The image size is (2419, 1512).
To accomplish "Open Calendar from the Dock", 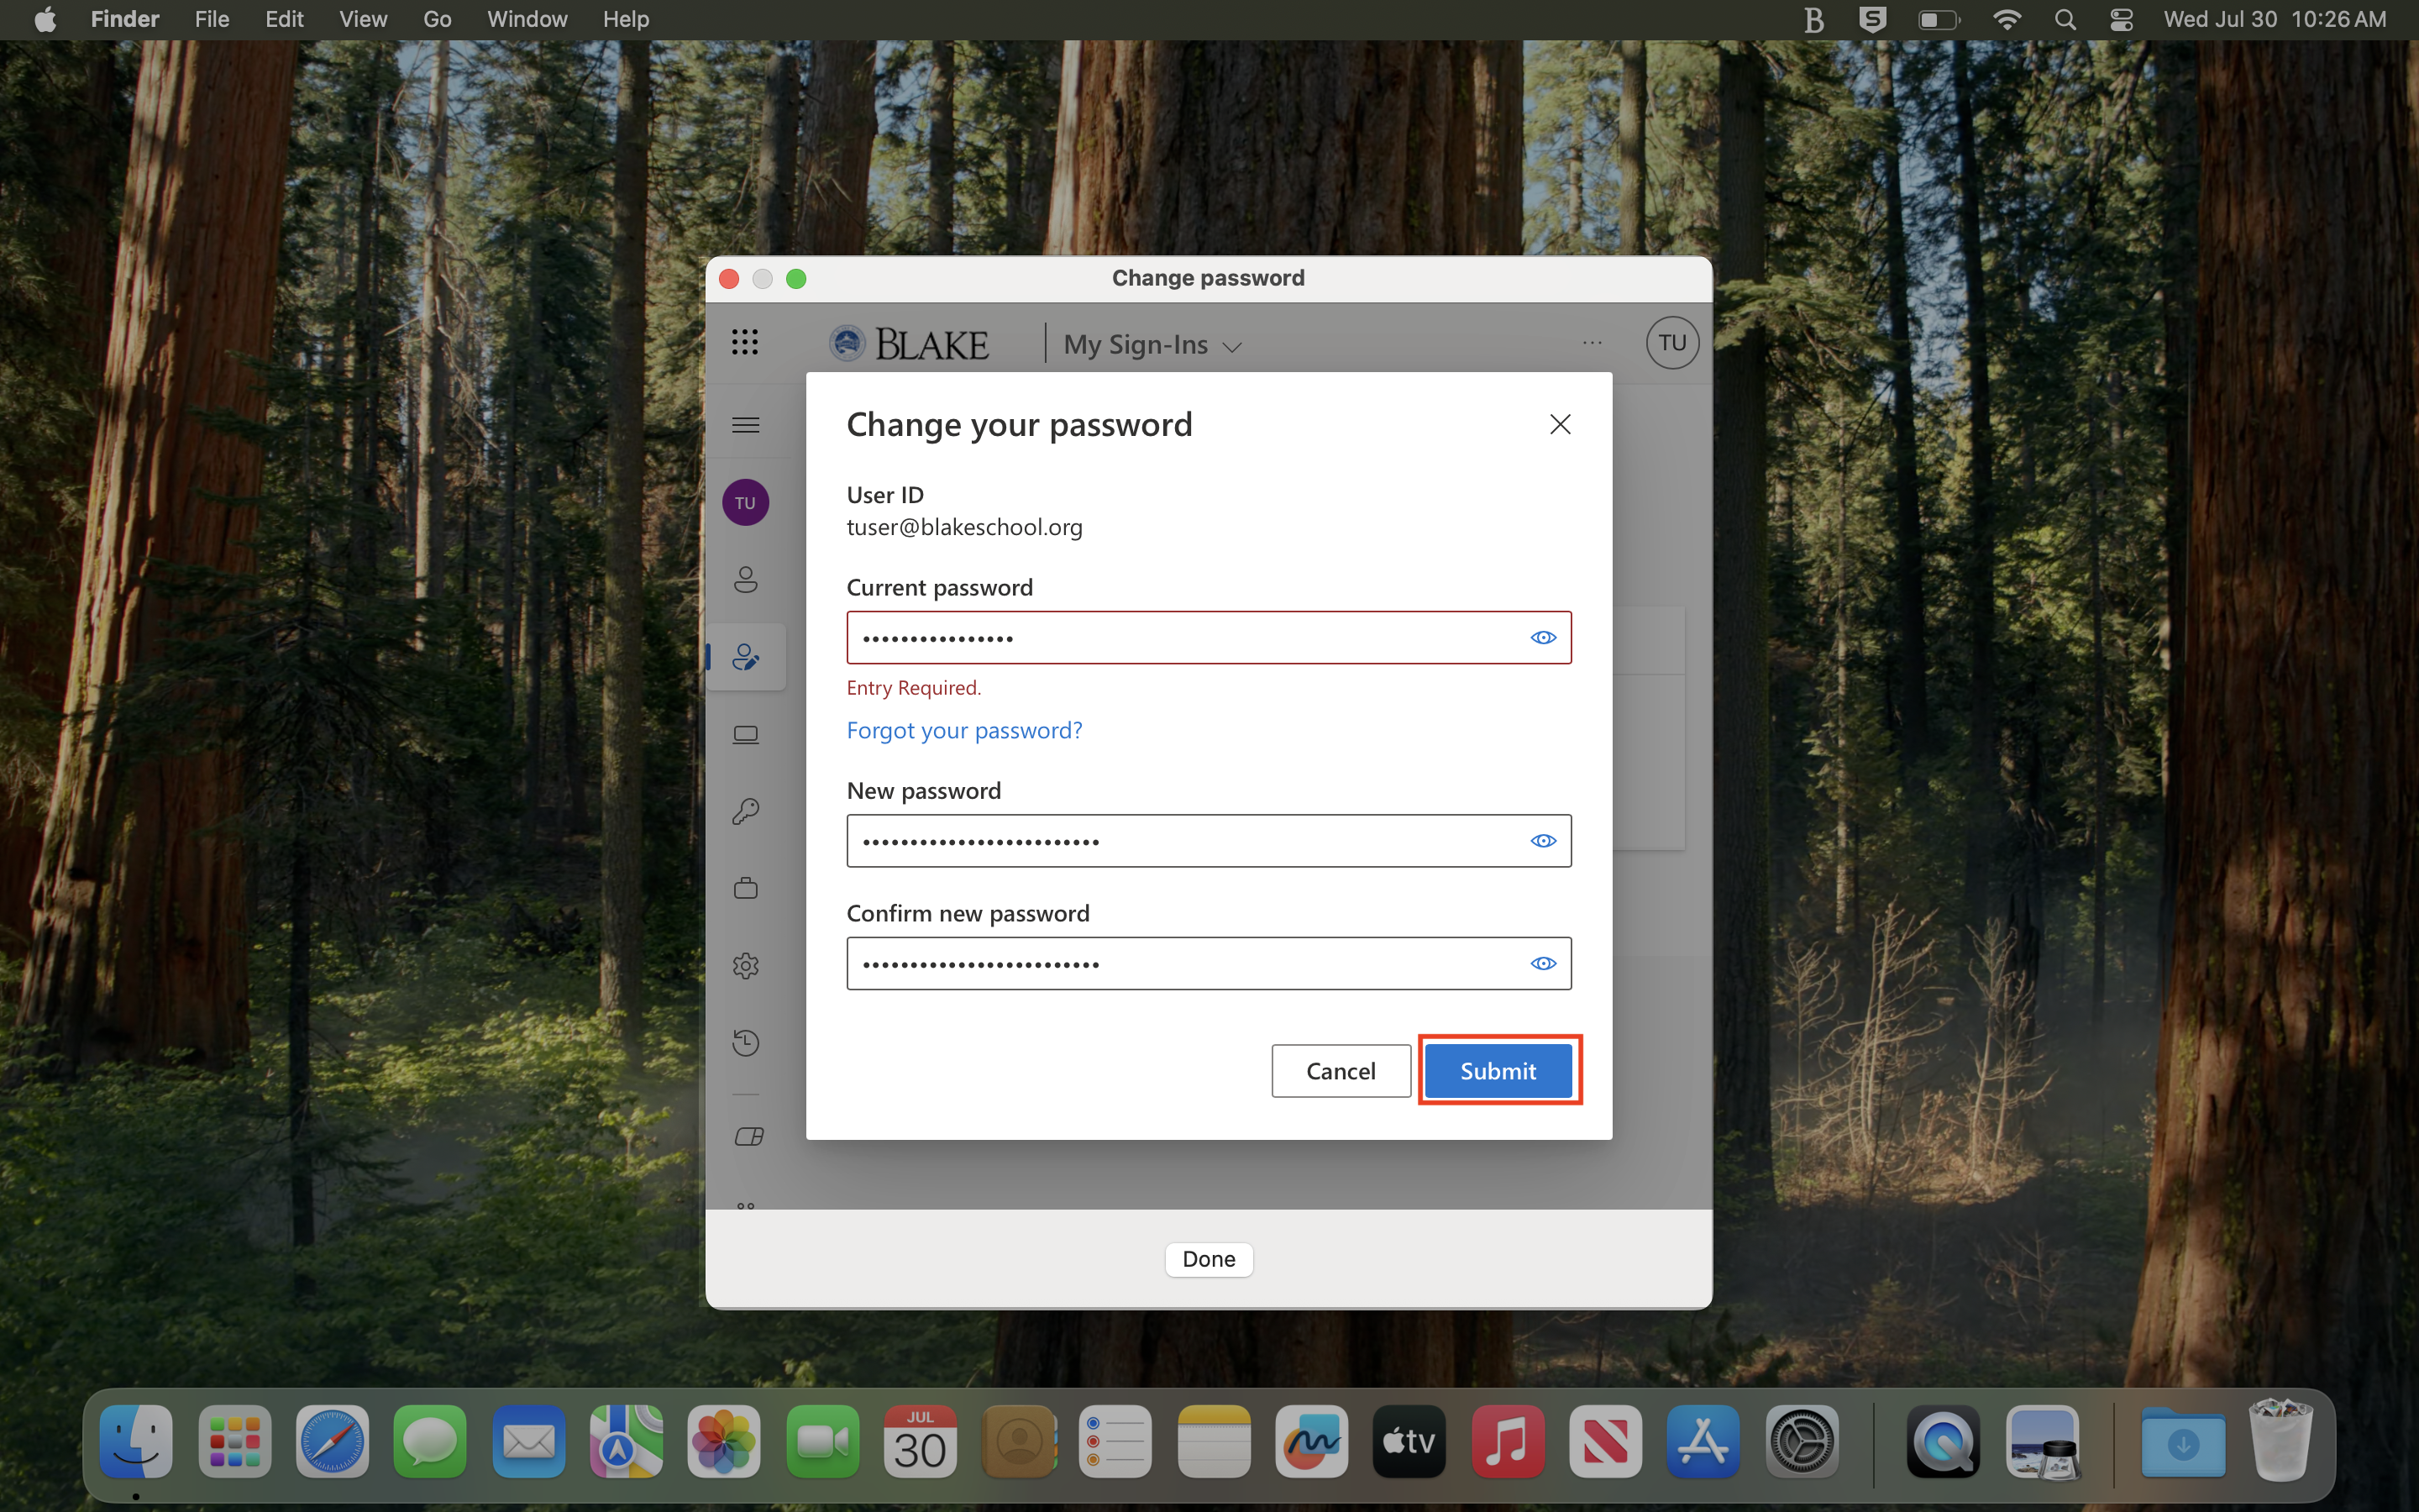I will point(920,1441).
